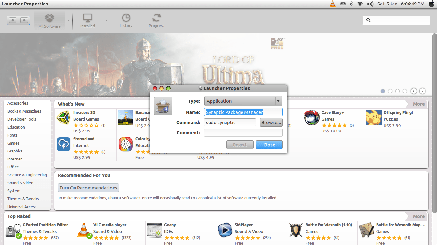Open the Apple logo session menu

[431, 4]
